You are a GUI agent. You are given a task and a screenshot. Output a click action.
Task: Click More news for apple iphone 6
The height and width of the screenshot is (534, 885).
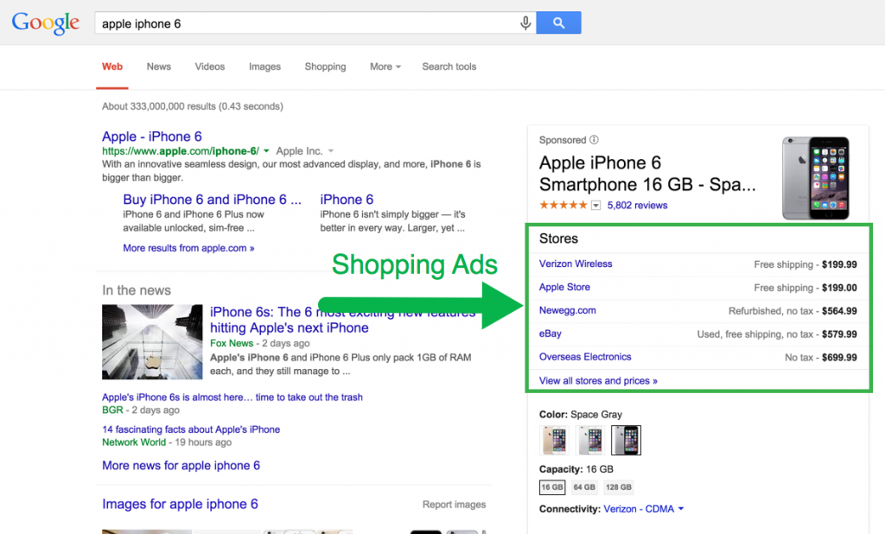coord(181,465)
